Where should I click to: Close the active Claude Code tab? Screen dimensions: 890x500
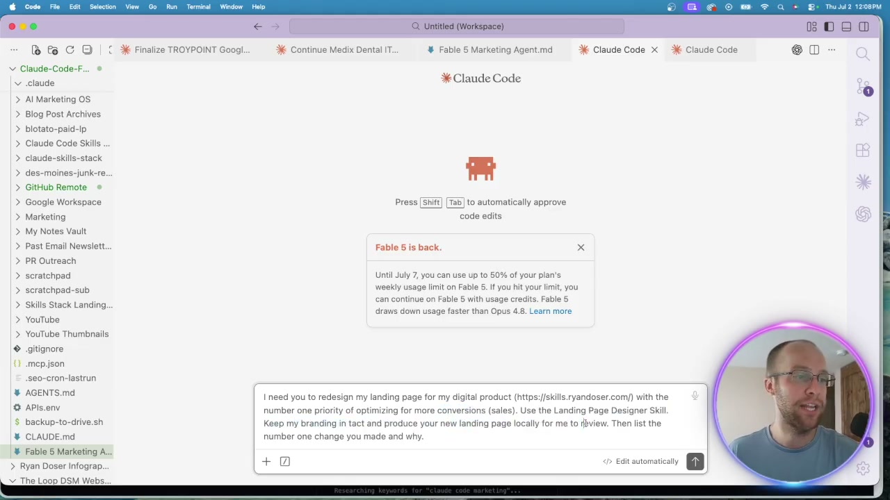click(654, 50)
